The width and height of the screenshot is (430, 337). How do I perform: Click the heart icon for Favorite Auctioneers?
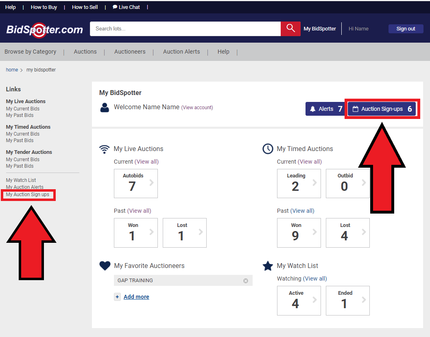coord(105,266)
